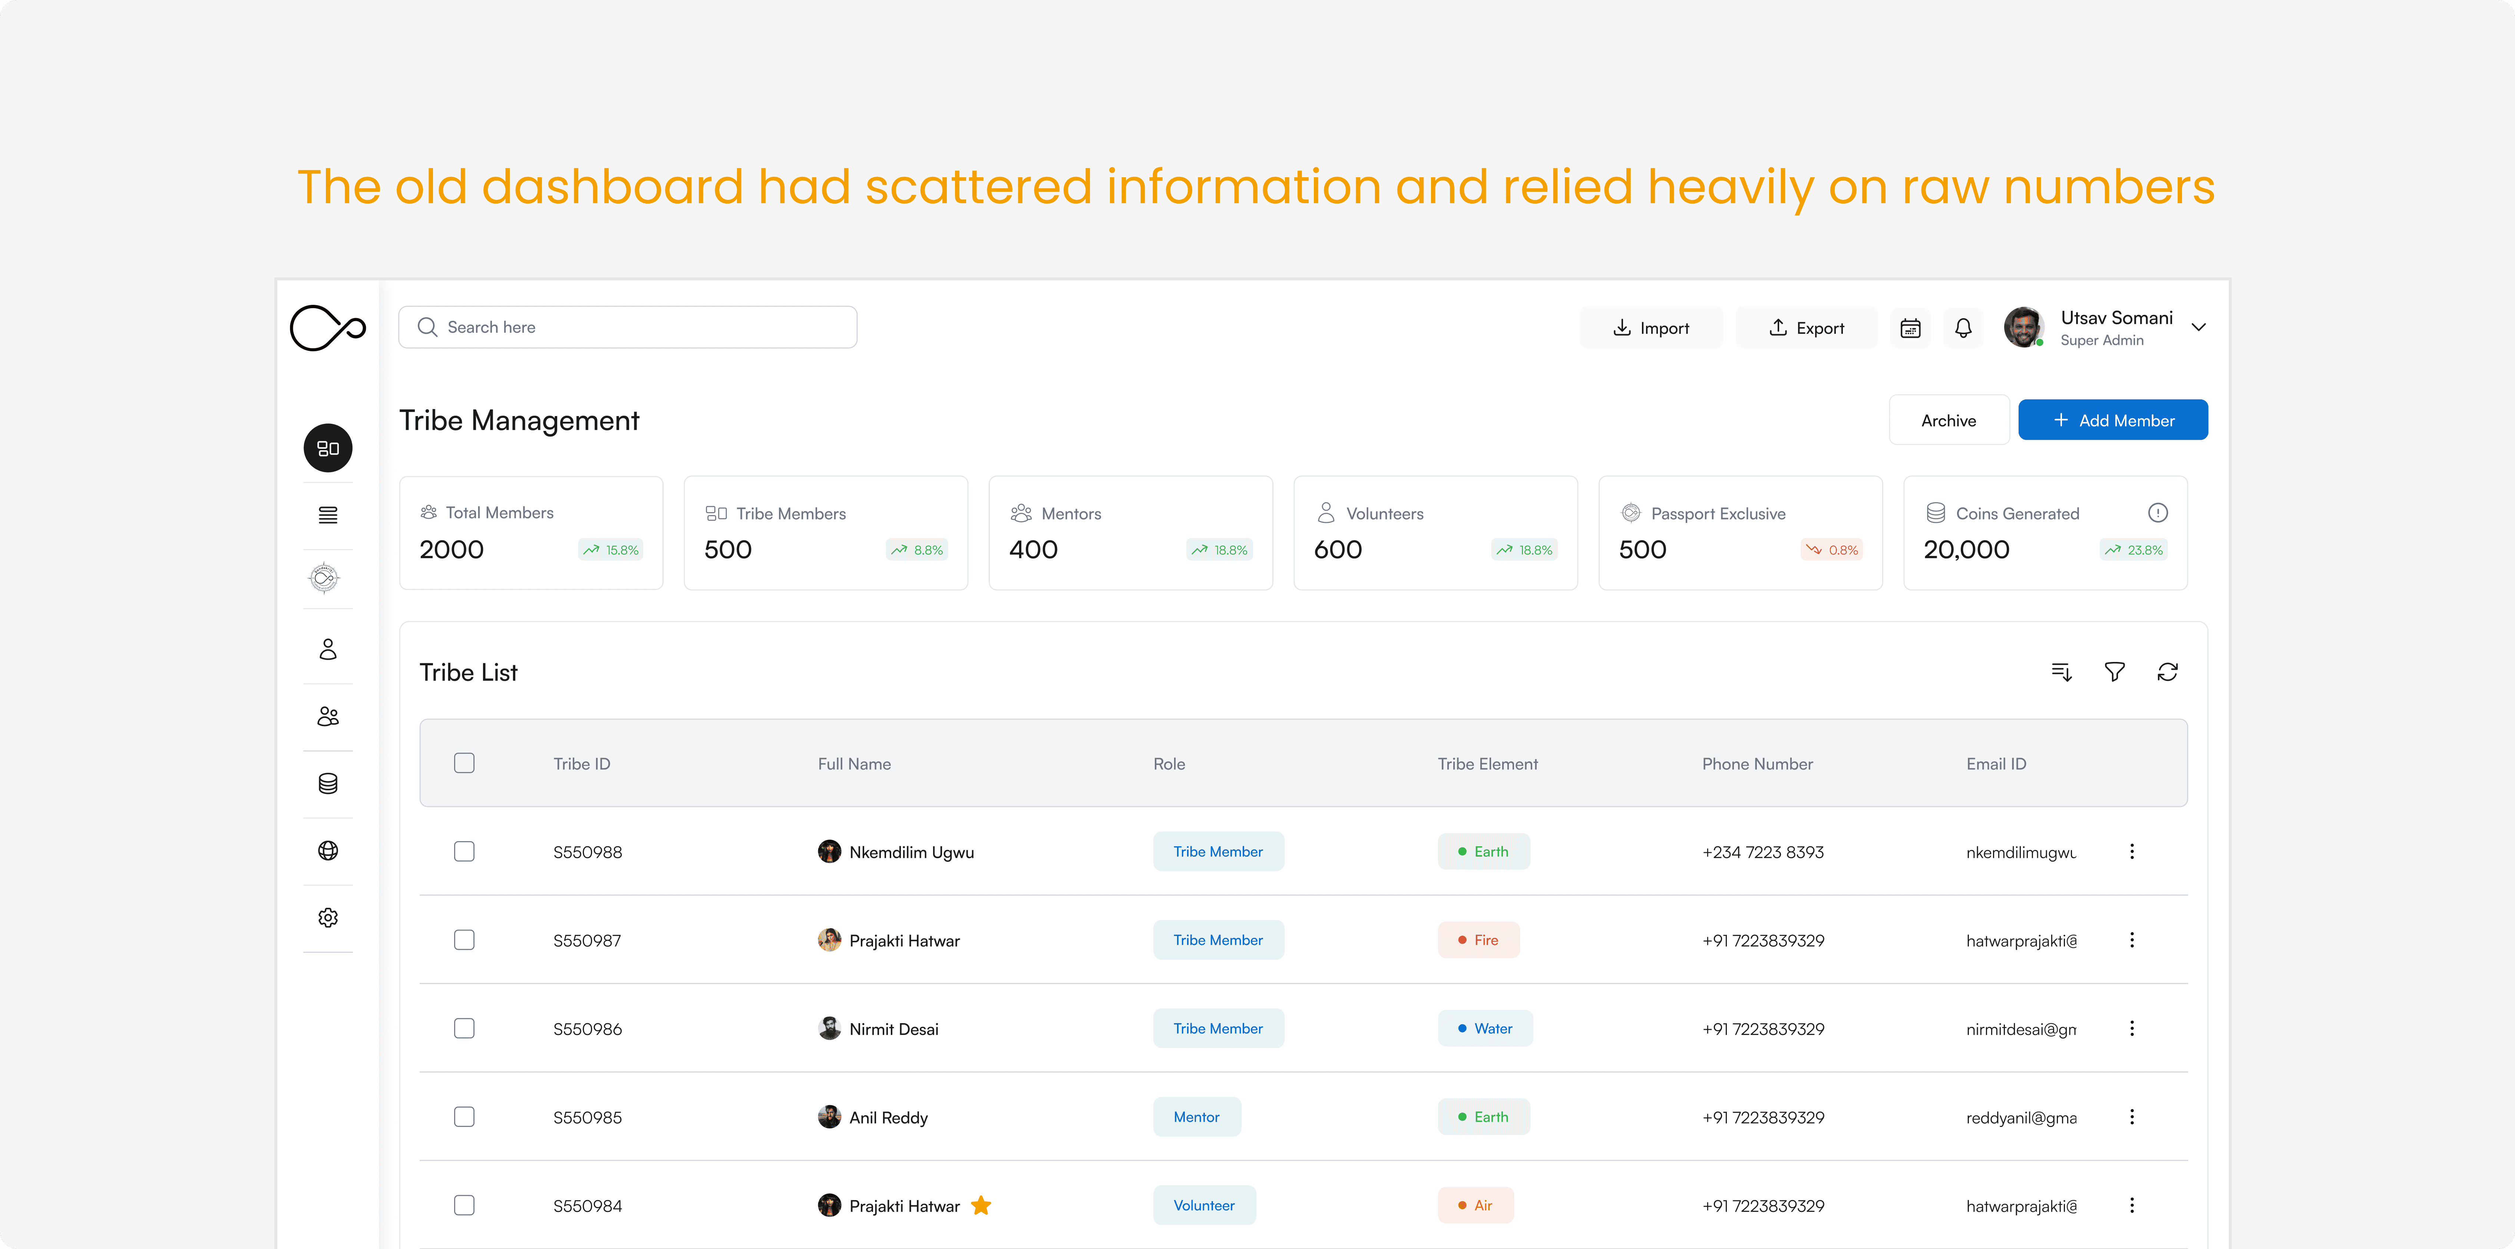Click the globe icon in sidebar
2515x1249 pixels.
[328, 851]
